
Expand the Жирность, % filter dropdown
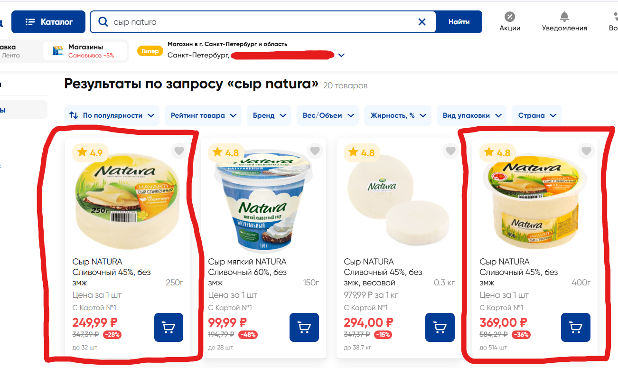point(398,115)
